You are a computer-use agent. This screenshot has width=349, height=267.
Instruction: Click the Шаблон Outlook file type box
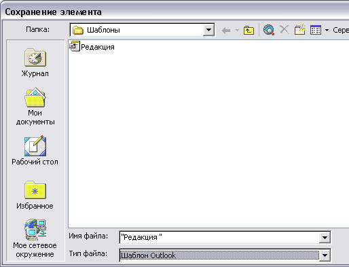point(219,255)
